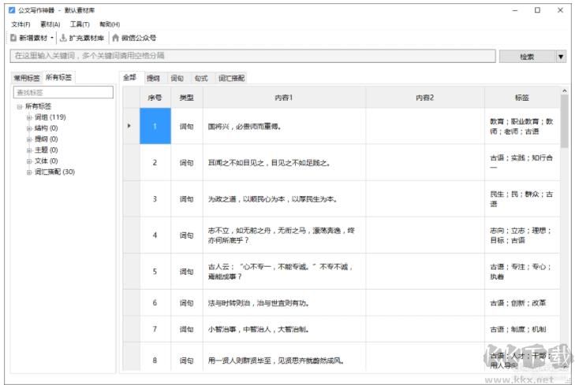575x385 pixels.
Task: Click the text 国将兴，必贵师而重傅。
Action: (x=245, y=127)
